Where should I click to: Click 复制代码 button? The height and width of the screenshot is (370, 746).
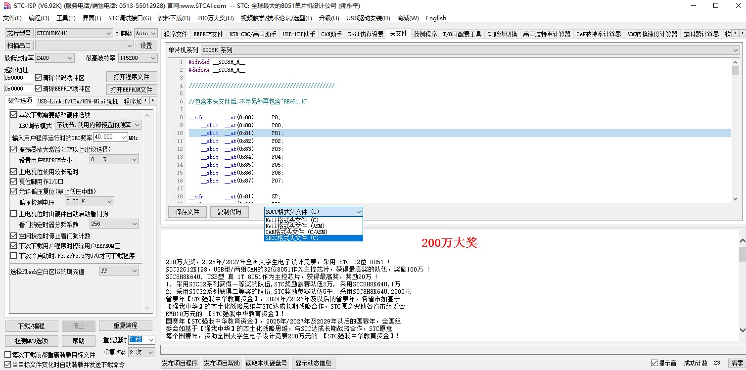229,212
